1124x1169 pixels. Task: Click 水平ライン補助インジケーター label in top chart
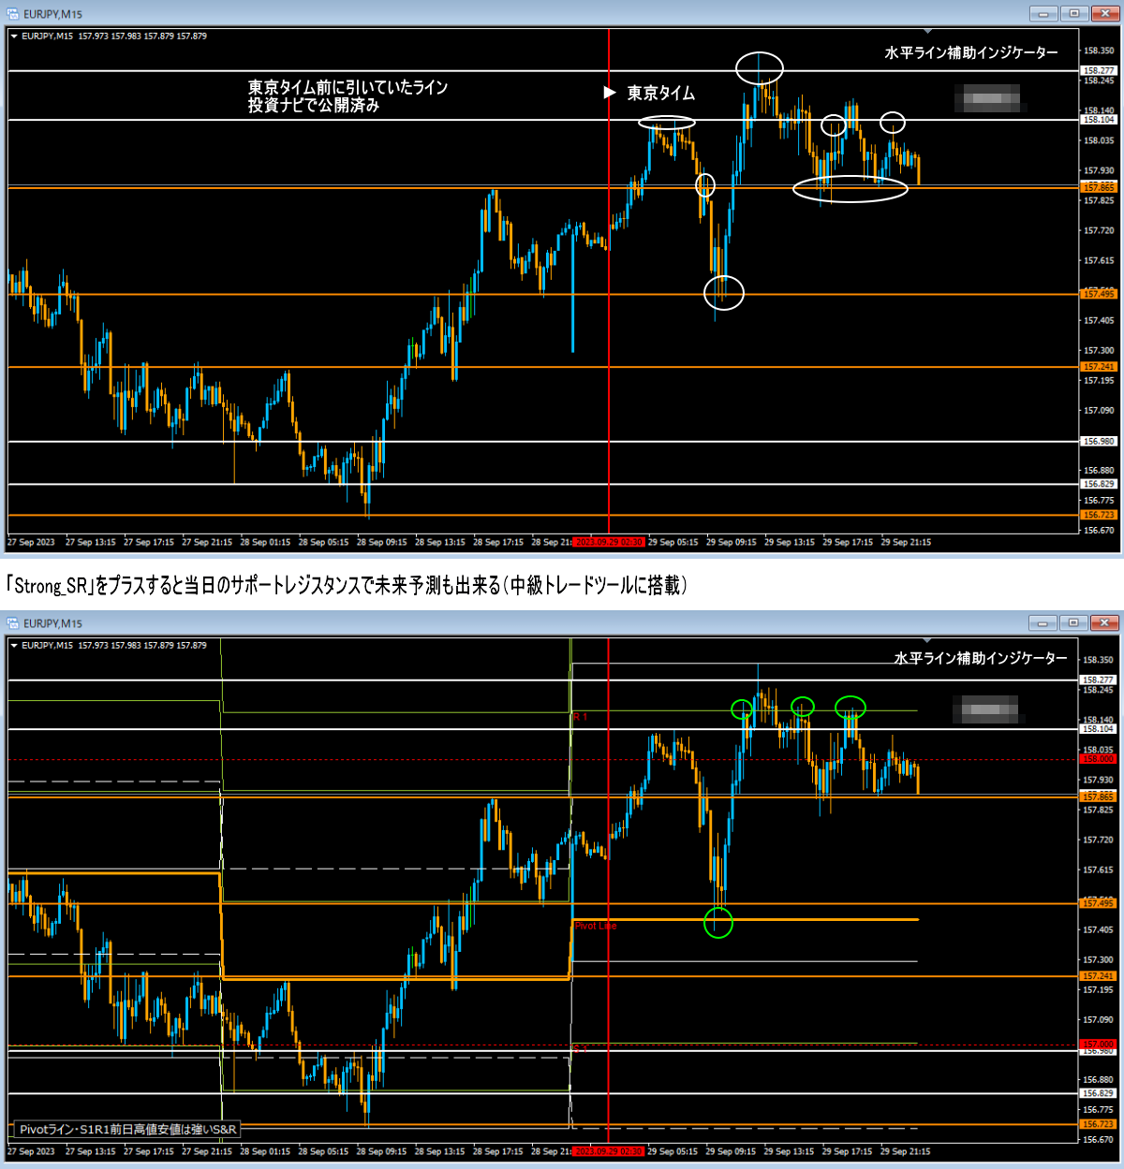(970, 53)
